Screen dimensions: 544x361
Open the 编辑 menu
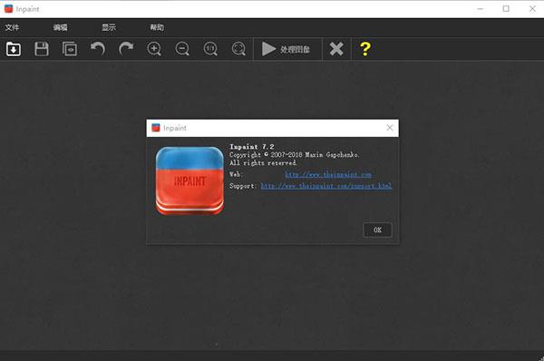(61, 27)
